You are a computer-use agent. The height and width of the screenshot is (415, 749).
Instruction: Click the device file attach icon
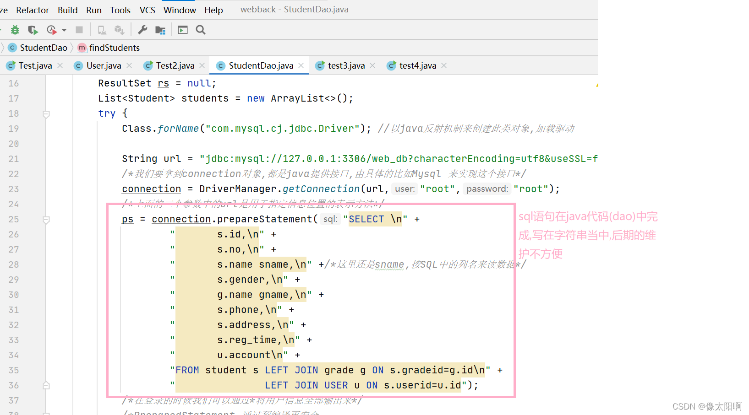click(x=102, y=30)
